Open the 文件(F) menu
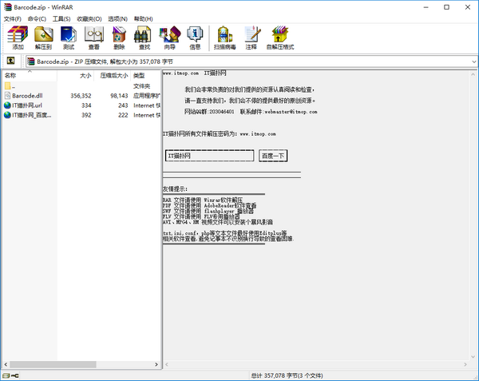The height and width of the screenshot is (381, 479). point(13,19)
